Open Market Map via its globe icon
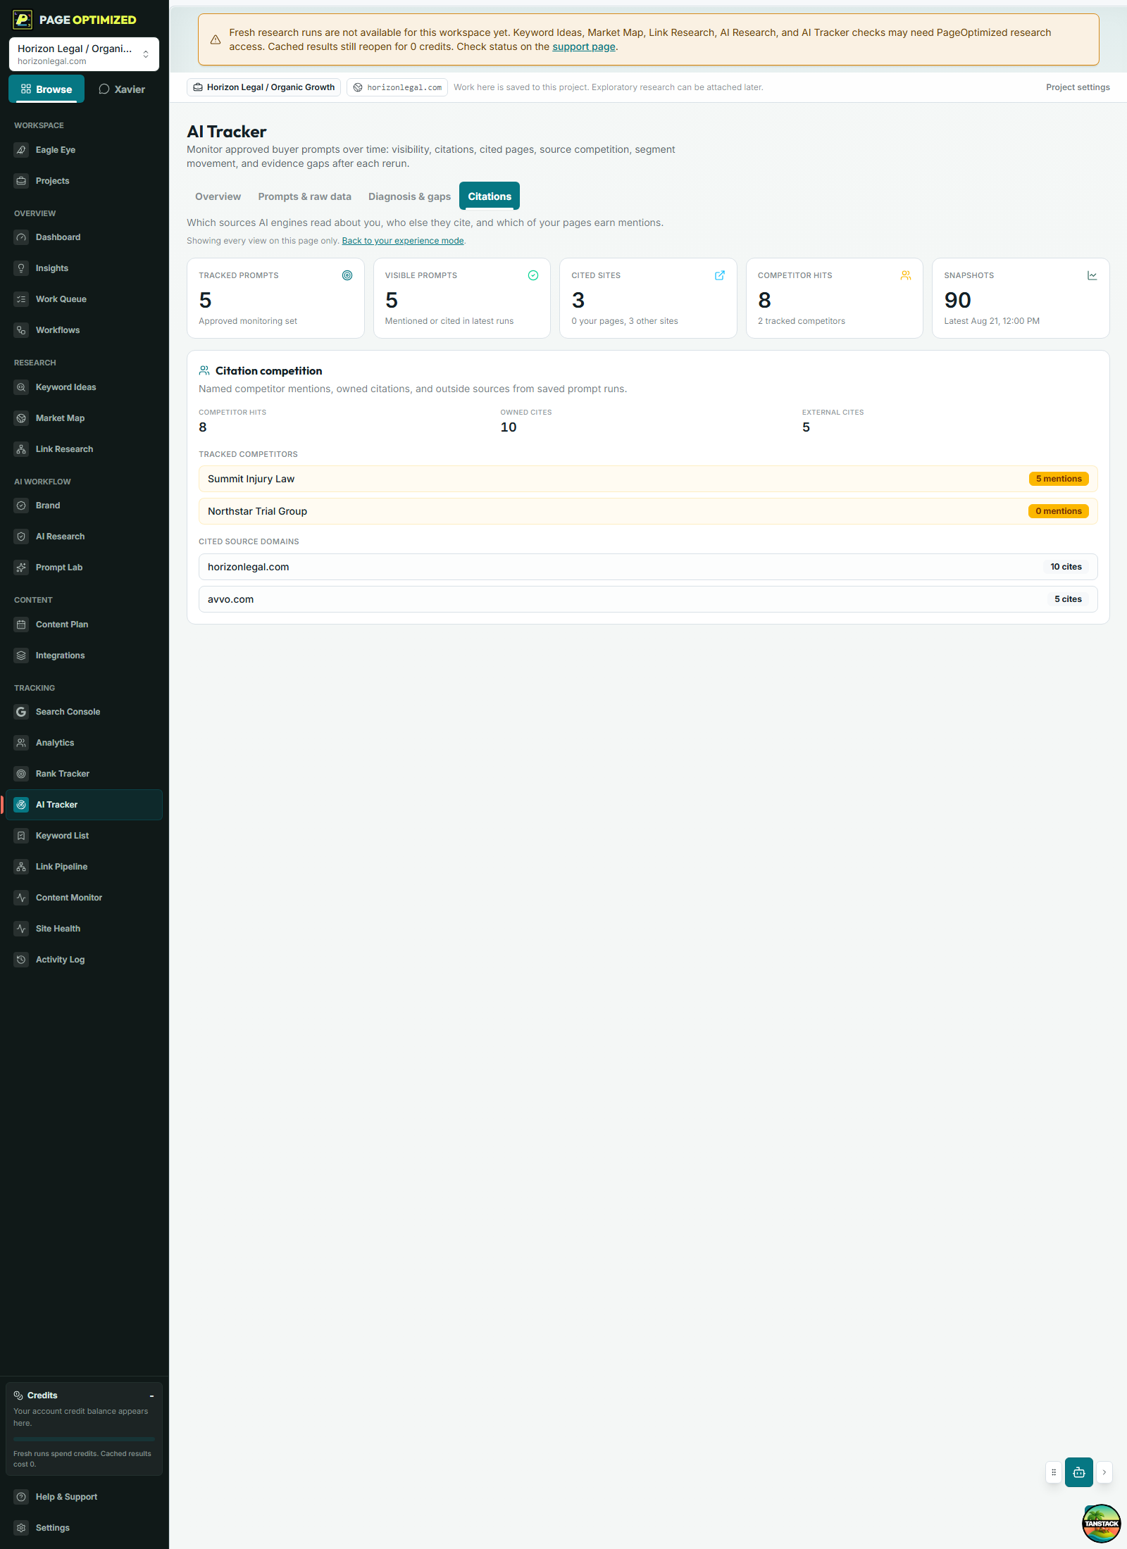 pyautogui.click(x=21, y=418)
